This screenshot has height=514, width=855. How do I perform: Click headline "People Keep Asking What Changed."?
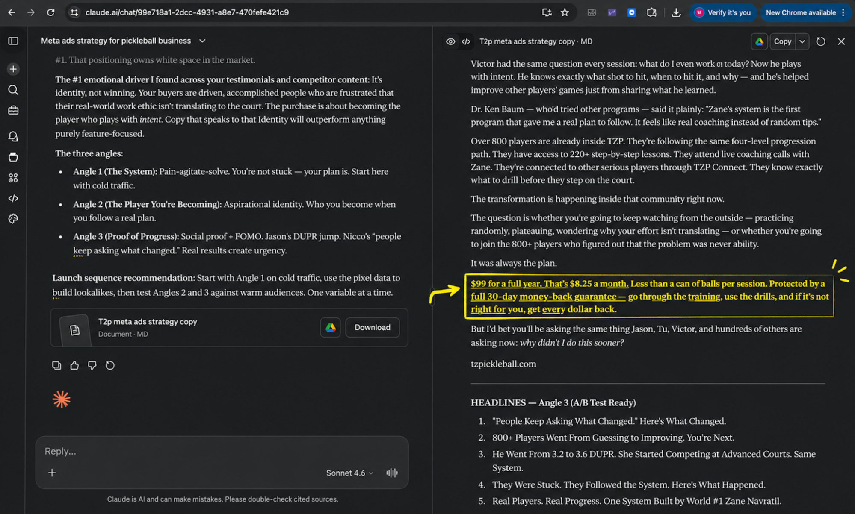click(x=565, y=421)
